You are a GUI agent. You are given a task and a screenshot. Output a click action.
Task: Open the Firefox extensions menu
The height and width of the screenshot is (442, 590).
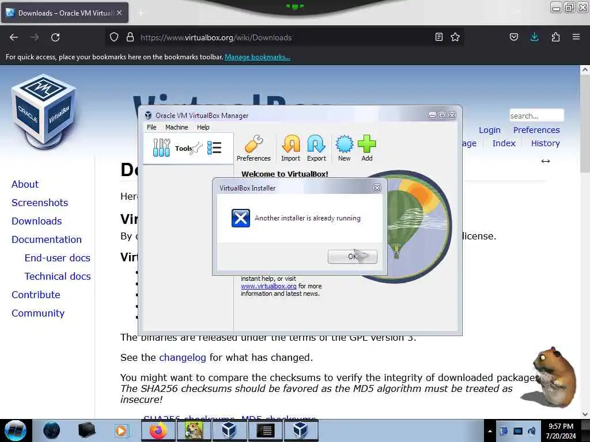pyautogui.click(x=555, y=37)
